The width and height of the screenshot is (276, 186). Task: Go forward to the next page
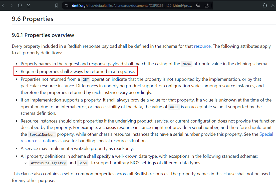tap(12, 5)
